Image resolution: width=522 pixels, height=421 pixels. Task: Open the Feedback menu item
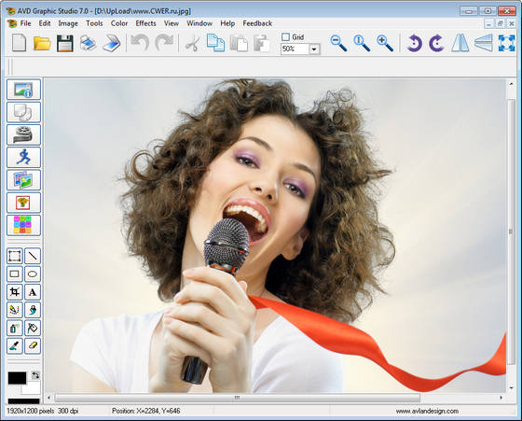tap(257, 23)
